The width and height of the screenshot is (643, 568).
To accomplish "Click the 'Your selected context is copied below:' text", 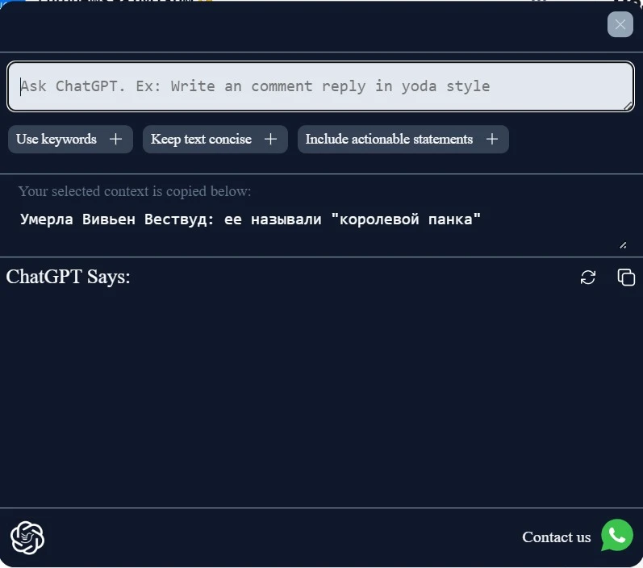I will click(135, 191).
